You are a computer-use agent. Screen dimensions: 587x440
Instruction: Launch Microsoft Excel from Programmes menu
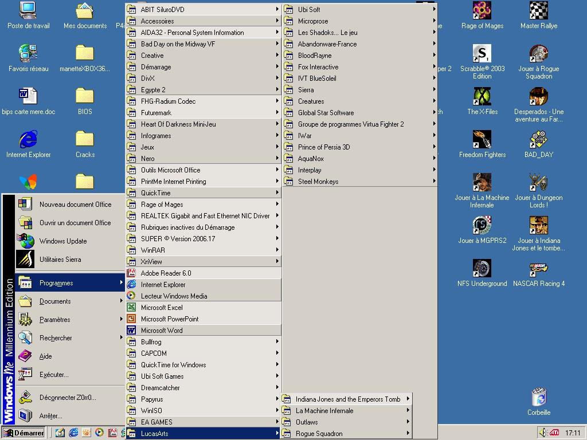pos(204,308)
